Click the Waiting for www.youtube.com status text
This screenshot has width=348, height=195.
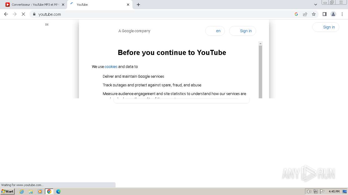22,185
